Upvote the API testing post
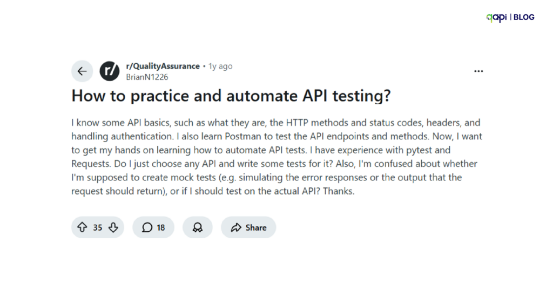Screen dimensions: 553x282 82,227
